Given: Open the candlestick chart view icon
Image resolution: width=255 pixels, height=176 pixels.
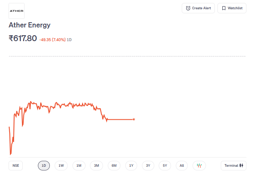Looking at the screenshot, I should pos(199,166).
